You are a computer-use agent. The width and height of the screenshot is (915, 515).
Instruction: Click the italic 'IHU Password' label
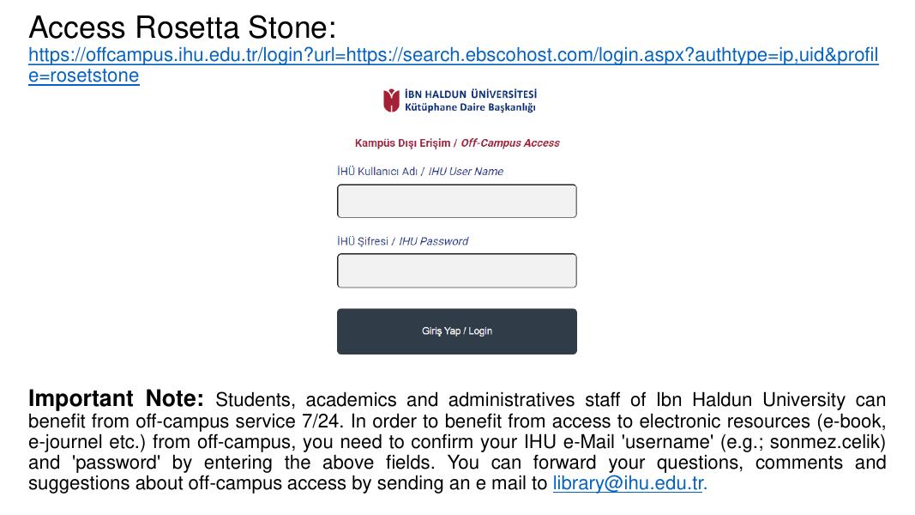pos(434,241)
